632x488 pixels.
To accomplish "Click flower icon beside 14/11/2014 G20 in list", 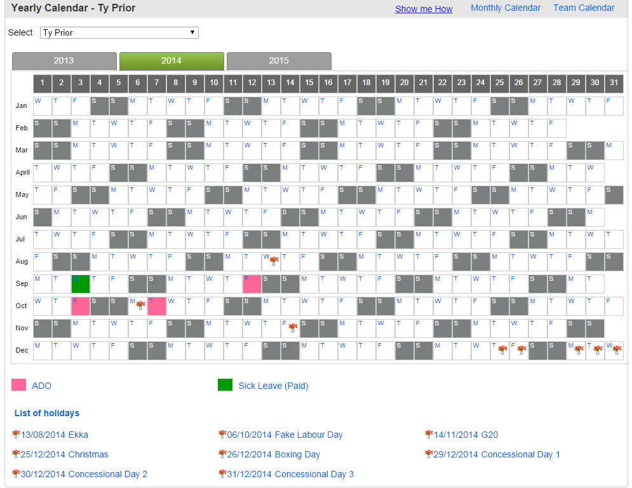I will click(429, 435).
